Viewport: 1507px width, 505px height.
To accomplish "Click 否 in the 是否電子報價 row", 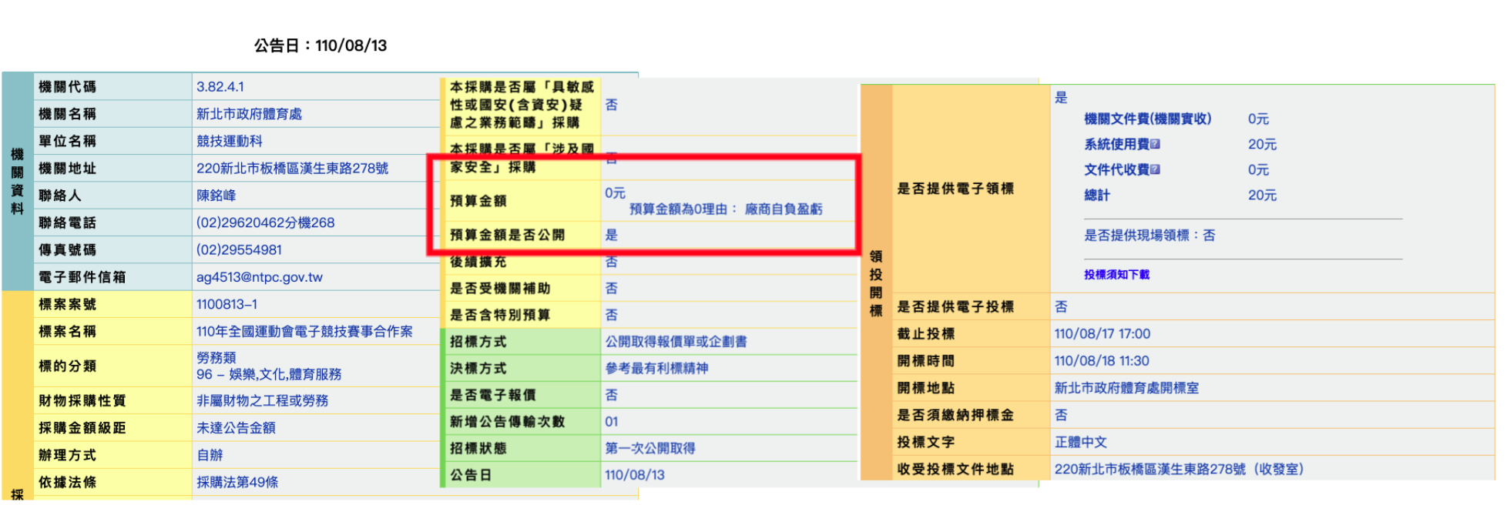I will [x=611, y=395].
